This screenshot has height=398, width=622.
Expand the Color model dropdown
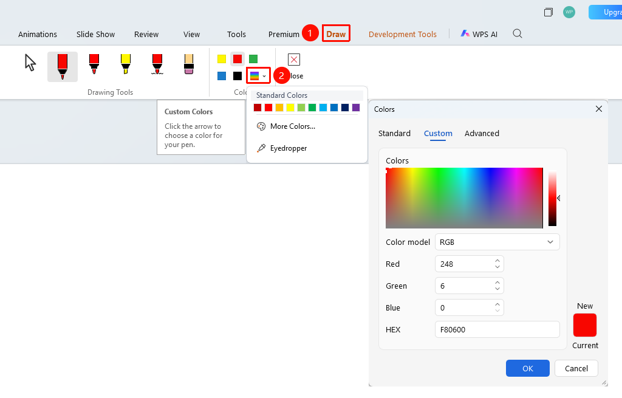(497, 242)
